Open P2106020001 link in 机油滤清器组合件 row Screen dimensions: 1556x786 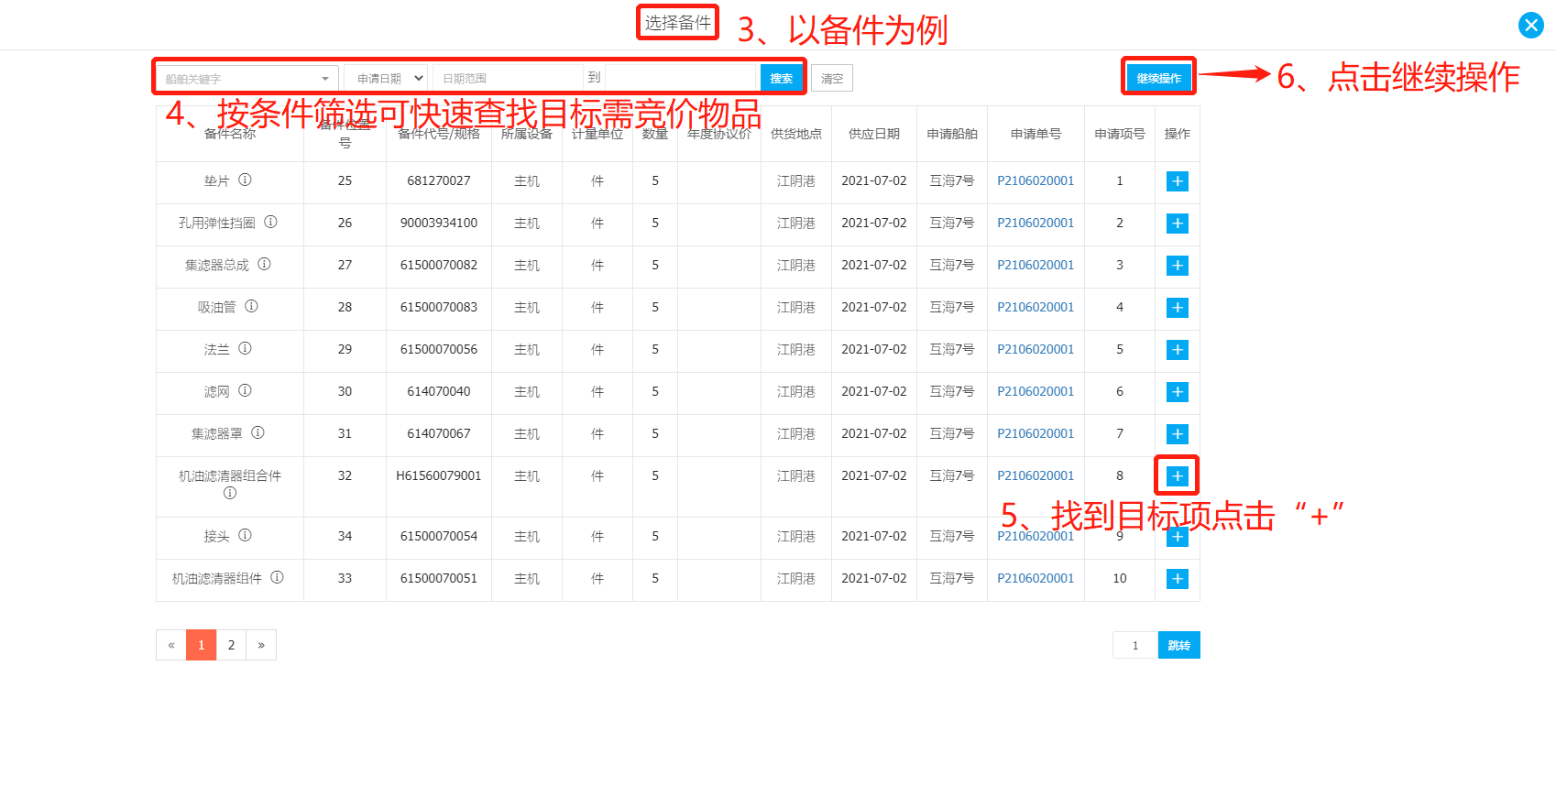(x=1036, y=476)
